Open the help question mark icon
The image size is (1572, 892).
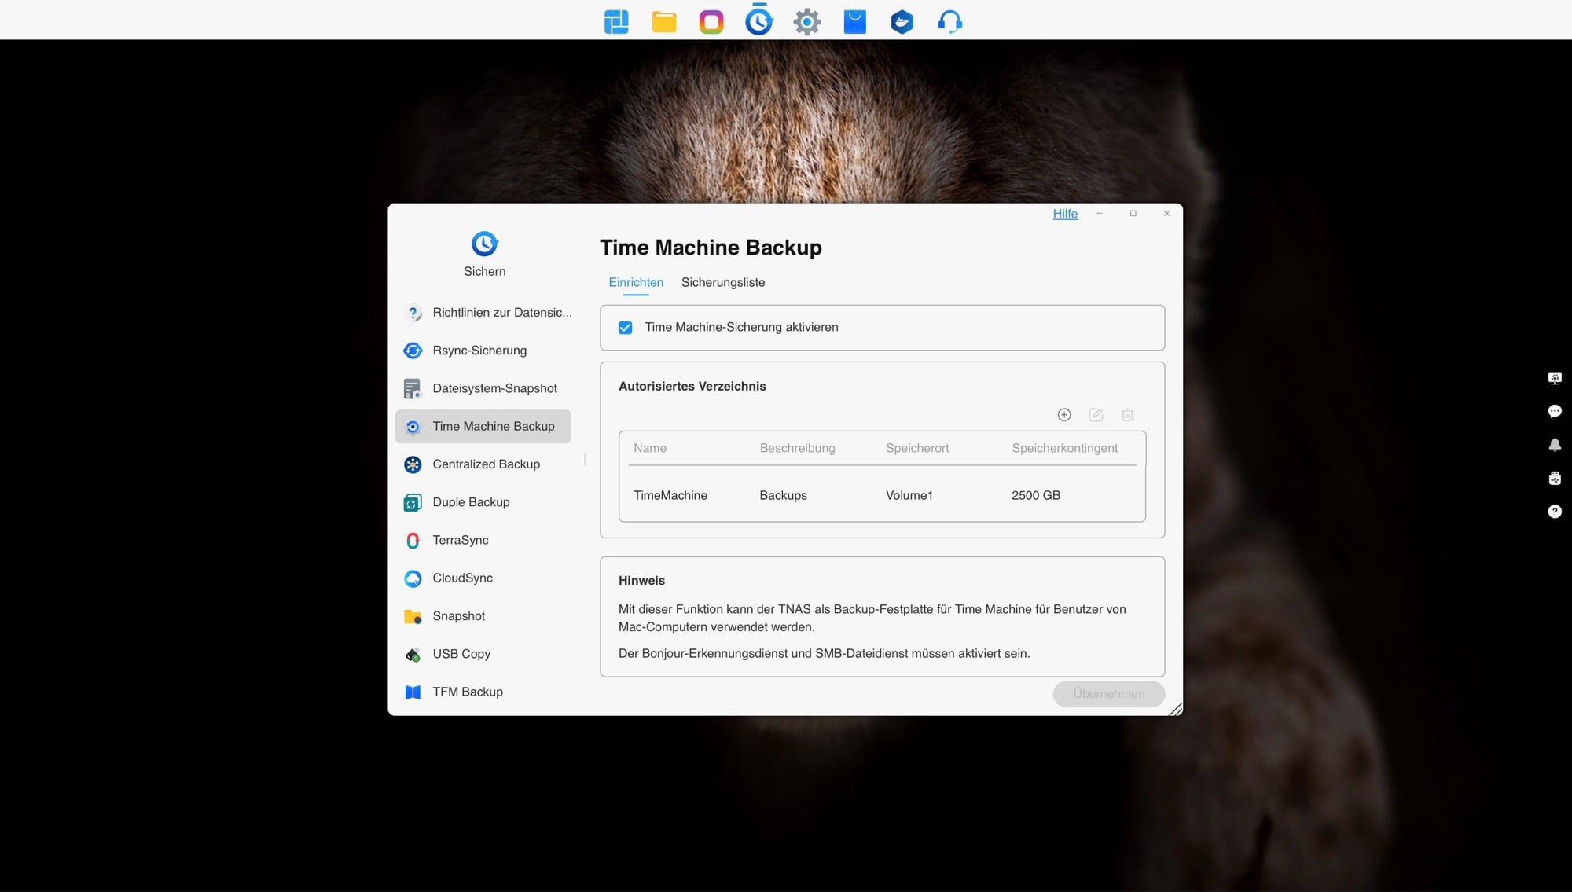(1555, 512)
